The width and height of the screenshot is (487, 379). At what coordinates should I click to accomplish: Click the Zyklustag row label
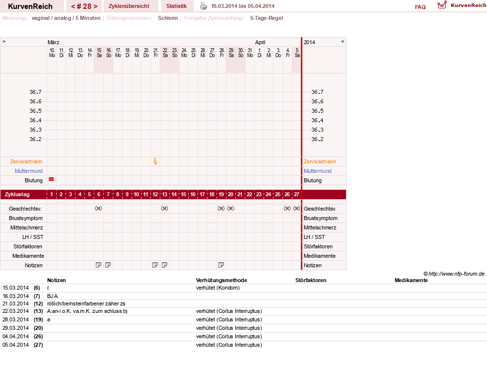[x=17, y=195]
